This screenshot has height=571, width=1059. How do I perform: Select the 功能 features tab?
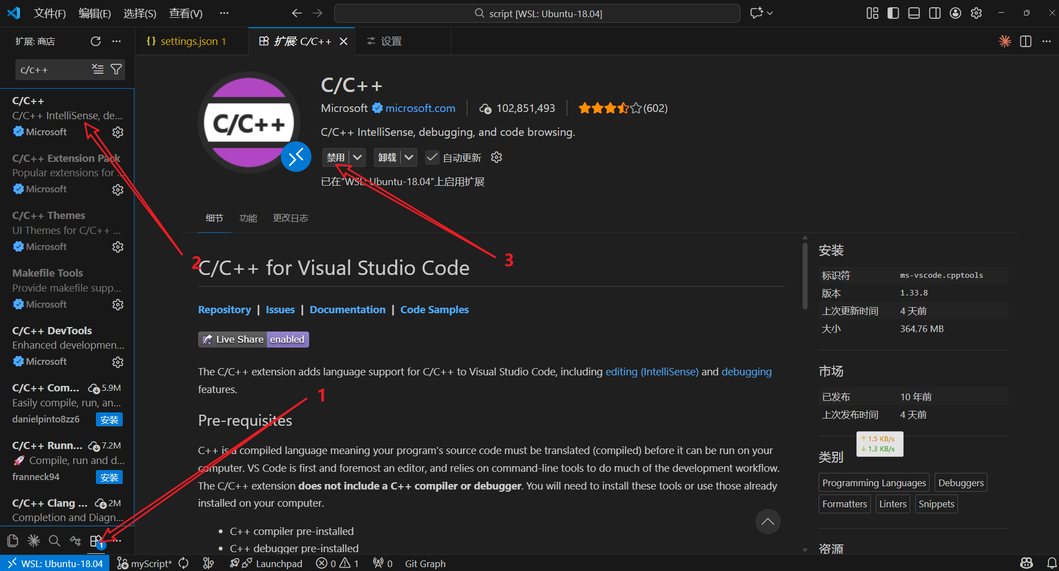coord(248,218)
